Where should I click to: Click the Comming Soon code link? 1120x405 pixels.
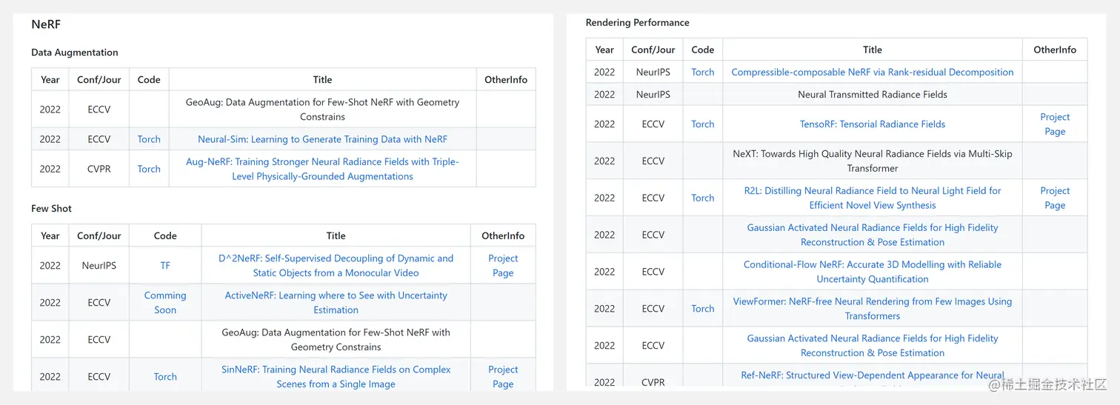(165, 303)
